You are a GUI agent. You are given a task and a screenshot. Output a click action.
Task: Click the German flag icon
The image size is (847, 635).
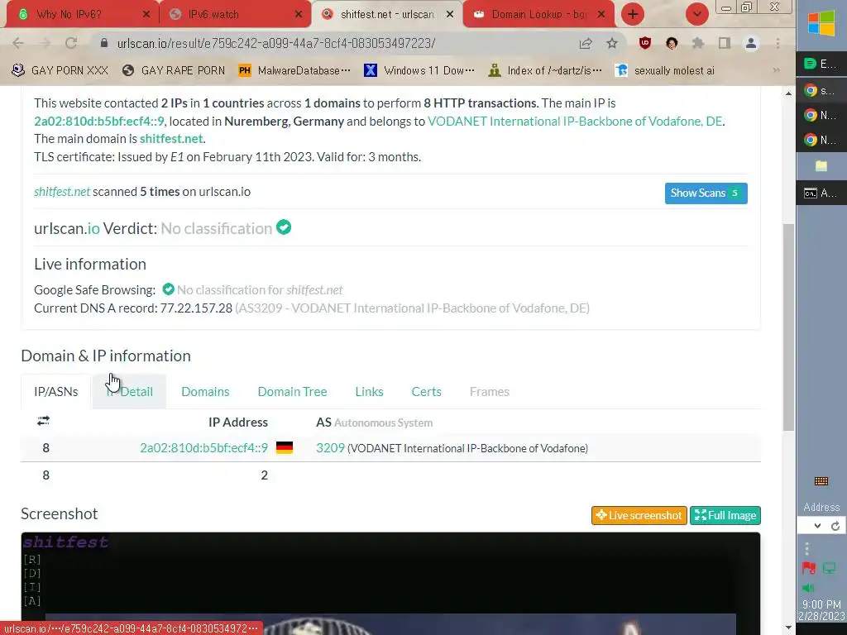285,447
